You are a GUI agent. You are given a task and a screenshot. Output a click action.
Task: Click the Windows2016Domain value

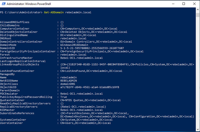coord(74,45)
